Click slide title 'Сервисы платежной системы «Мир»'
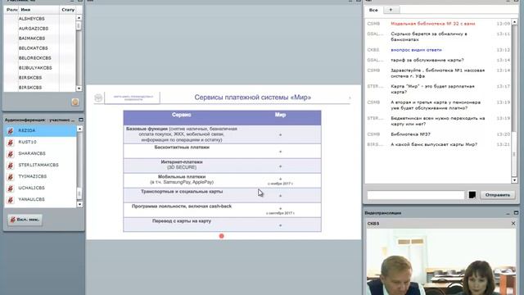This screenshot has height=295, width=524. click(253, 98)
